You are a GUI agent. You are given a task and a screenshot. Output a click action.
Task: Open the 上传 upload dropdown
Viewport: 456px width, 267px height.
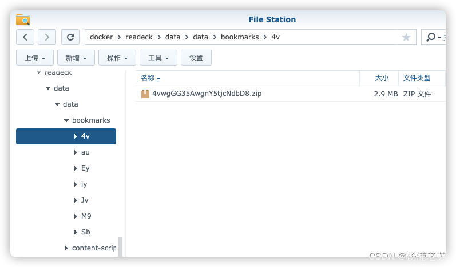point(35,58)
